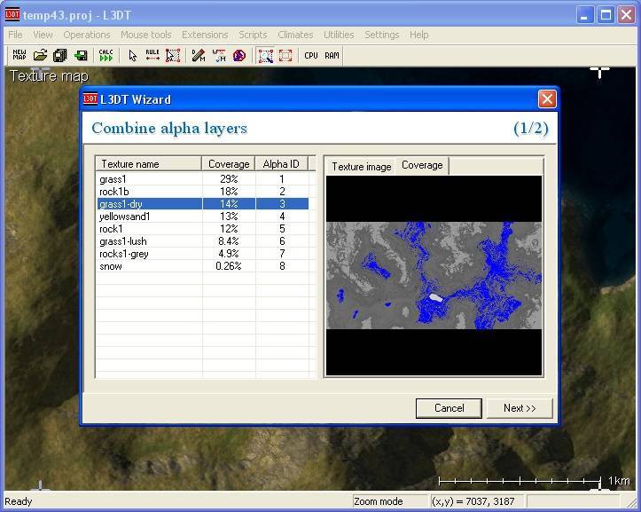
Task: Select the Ruler tool icon
Action: [152, 55]
